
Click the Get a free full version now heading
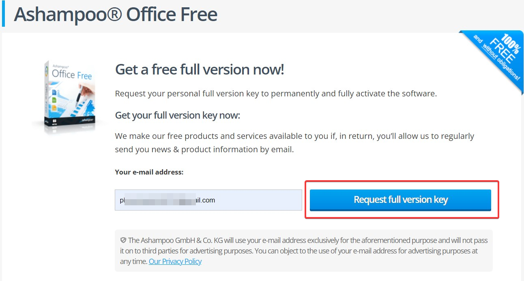[199, 69]
